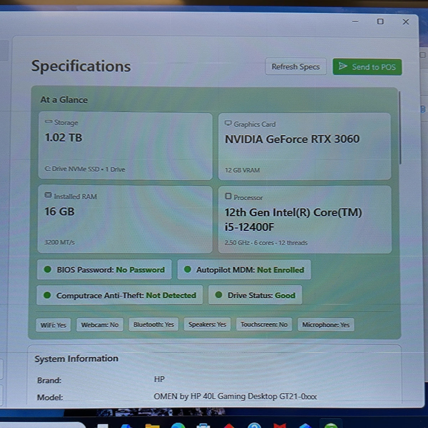The image size is (428, 428).
Task: Click the Model: field label
Action: click(50, 397)
